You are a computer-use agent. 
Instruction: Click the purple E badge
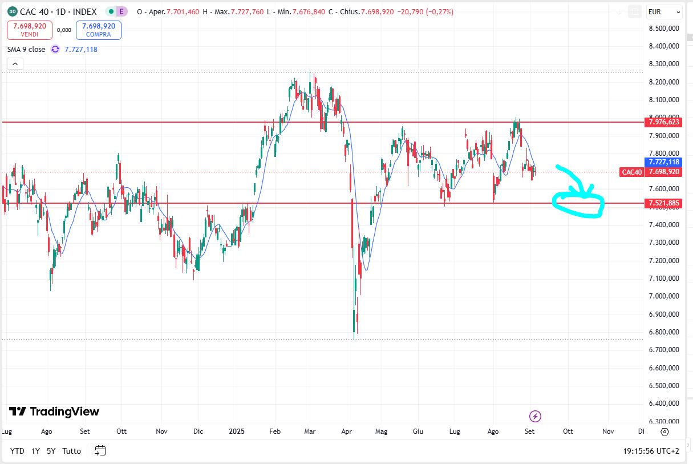pyautogui.click(x=121, y=11)
